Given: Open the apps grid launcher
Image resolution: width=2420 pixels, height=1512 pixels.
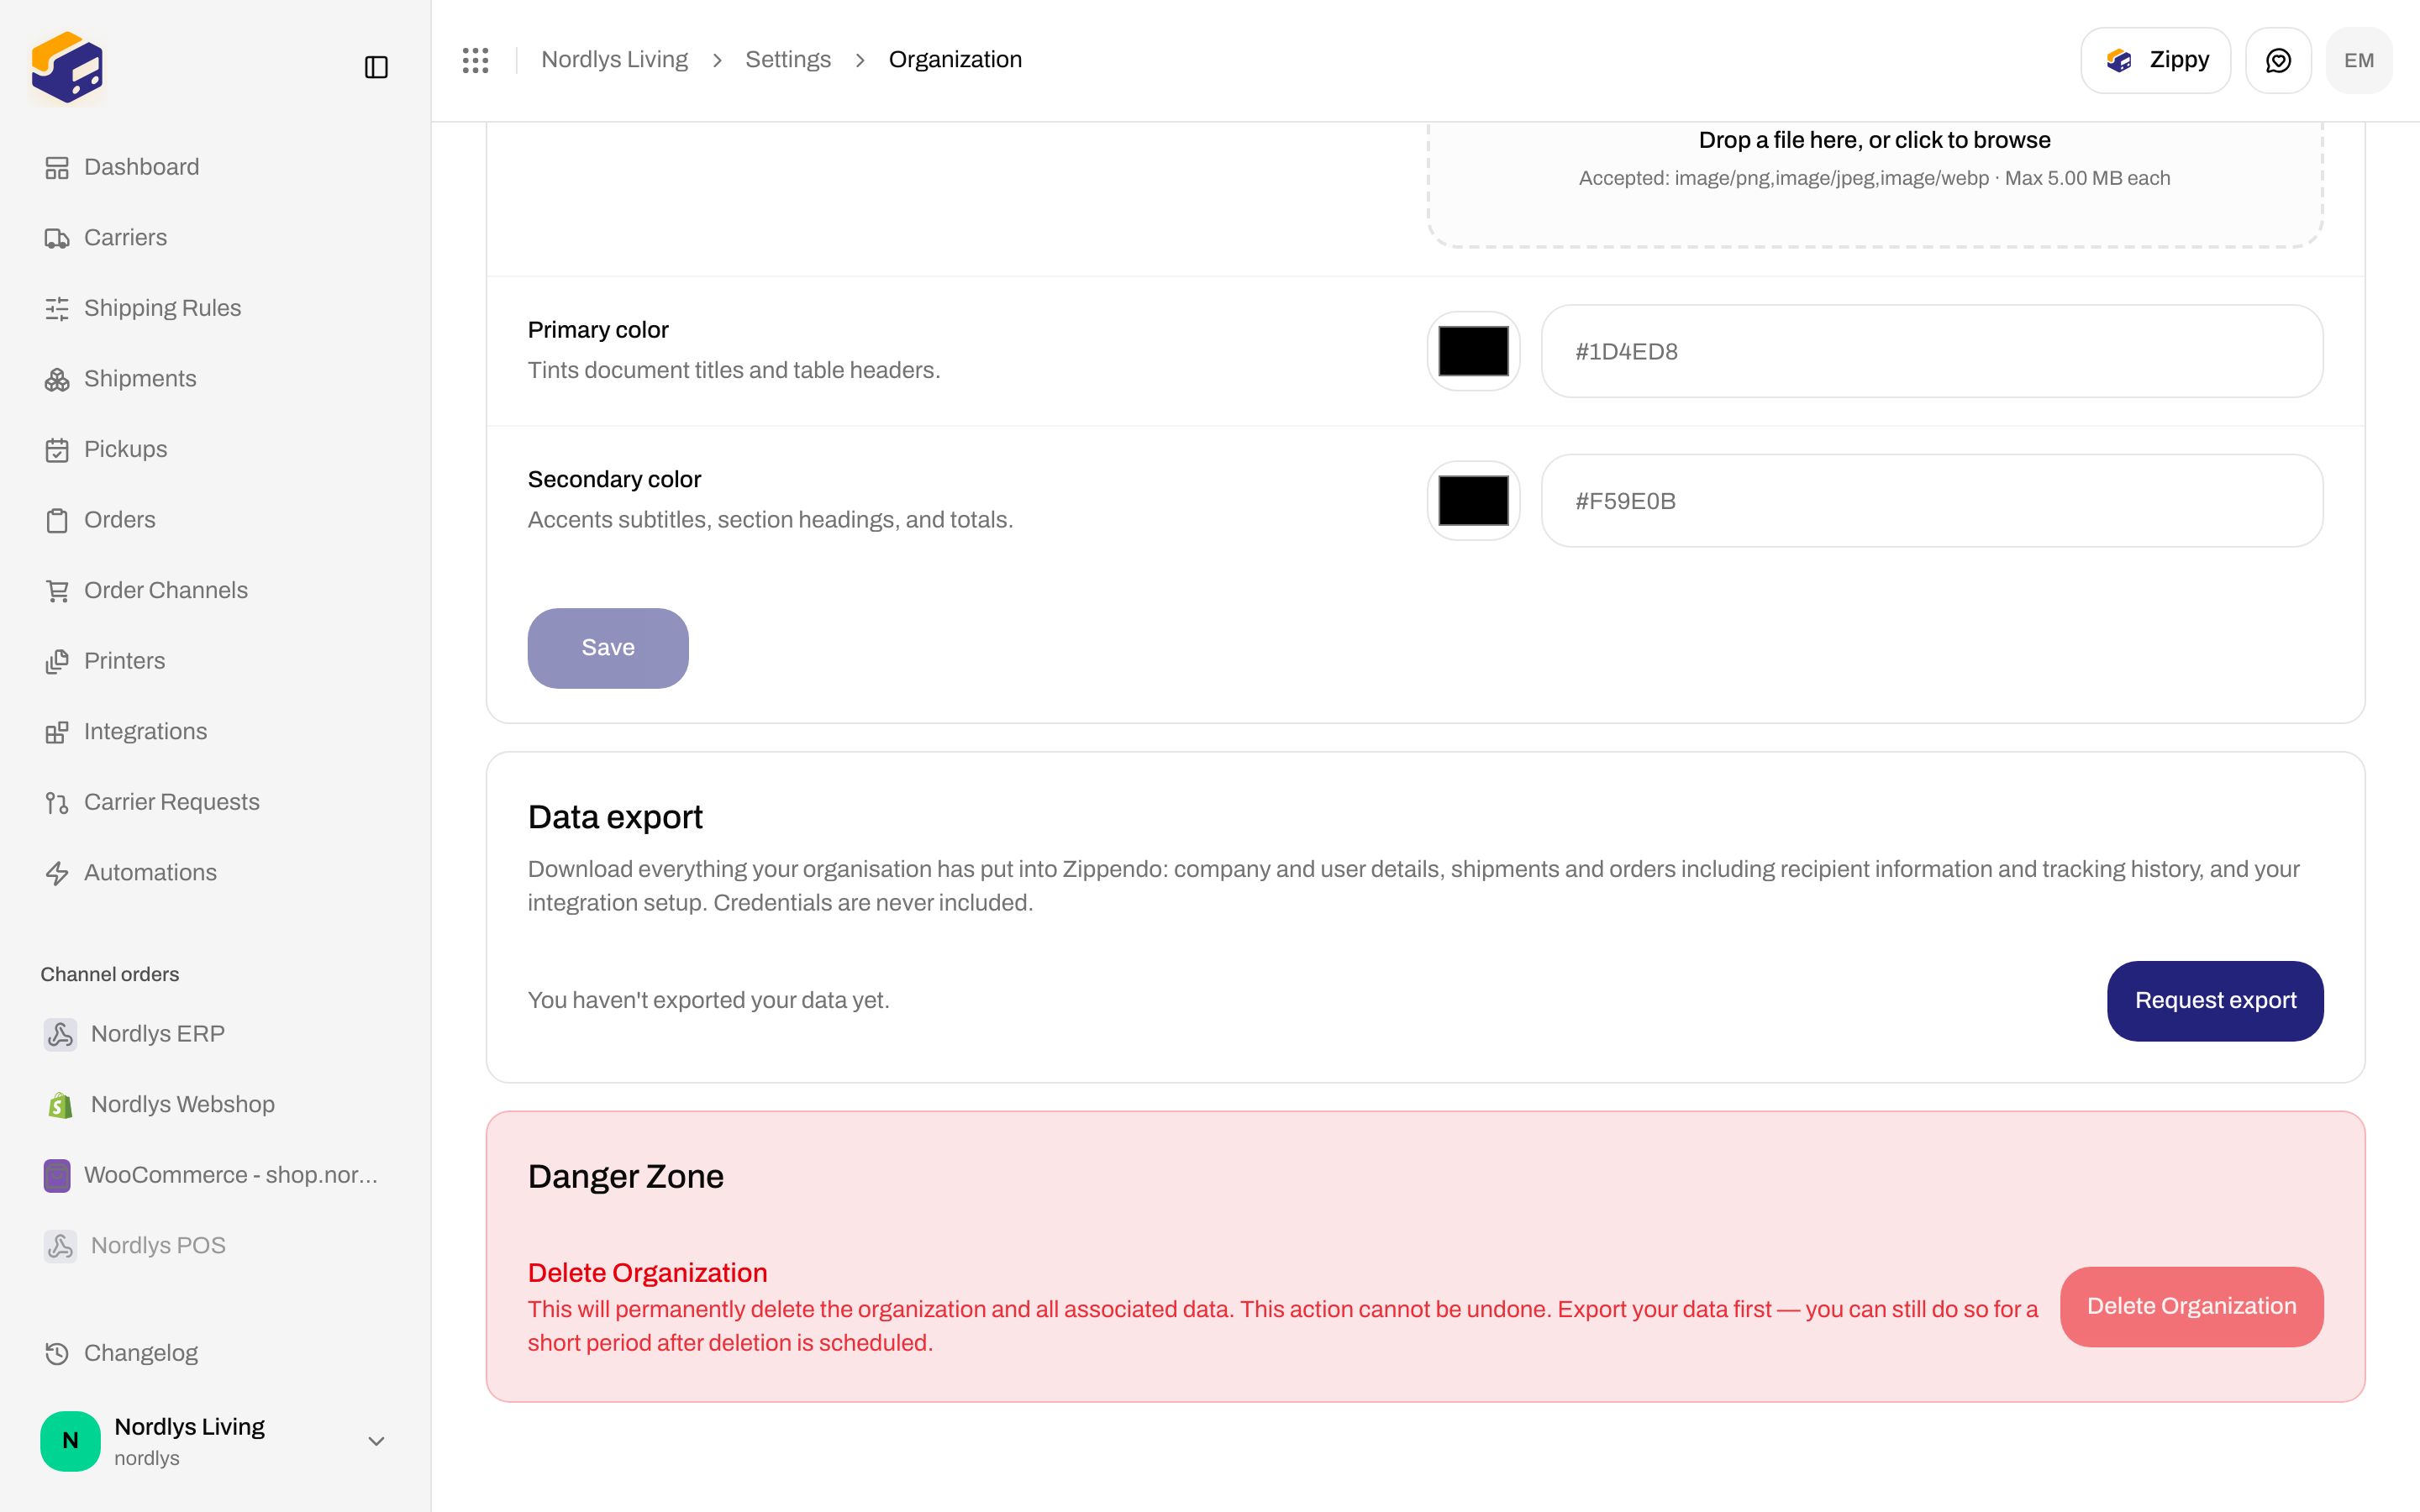Looking at the screenshot, I should click(x=475, y=60).
